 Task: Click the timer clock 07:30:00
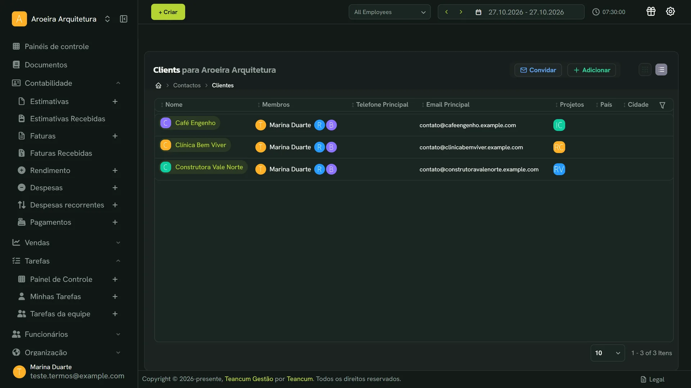tap(609, 12)
